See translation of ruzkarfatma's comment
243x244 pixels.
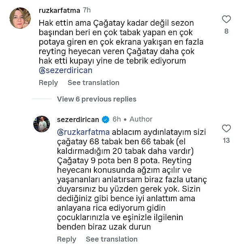[93, 82]
